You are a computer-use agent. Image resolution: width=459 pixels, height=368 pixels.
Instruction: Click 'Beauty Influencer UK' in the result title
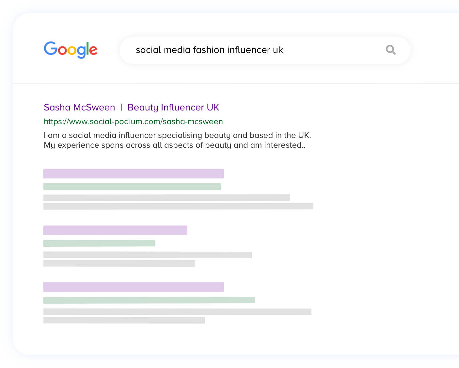(x=173, y=107)
